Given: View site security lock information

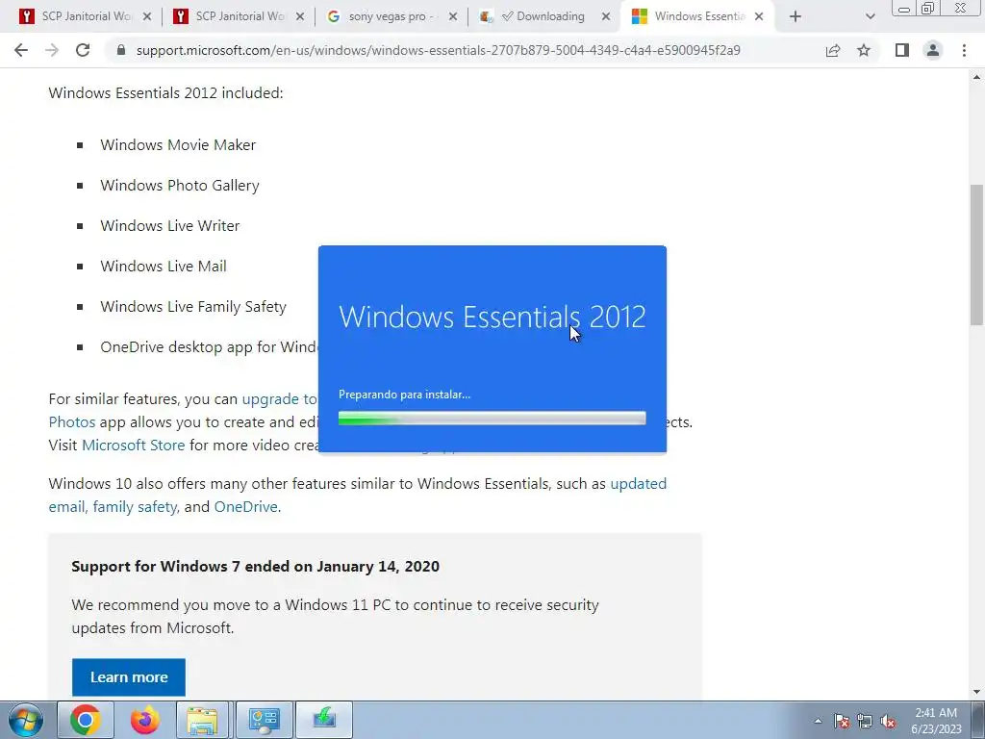Looking at the screenshot, I should point(121,50).
